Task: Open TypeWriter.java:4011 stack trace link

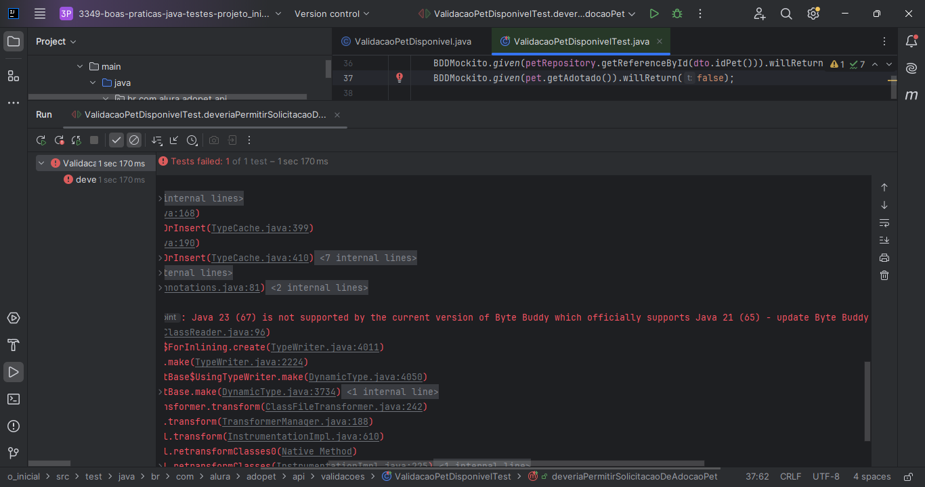Action: tap(325, 347)
